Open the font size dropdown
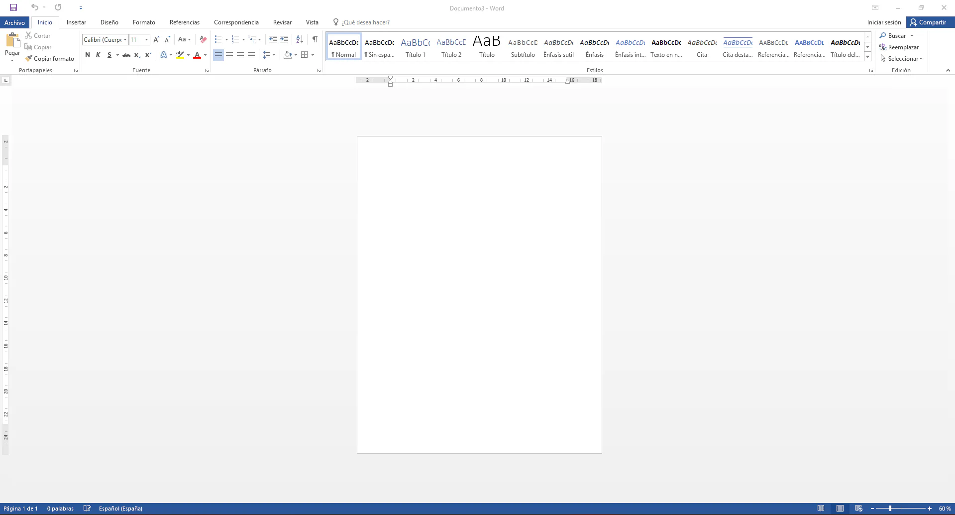This screenshot has height=515, width=955. (146, 40)
